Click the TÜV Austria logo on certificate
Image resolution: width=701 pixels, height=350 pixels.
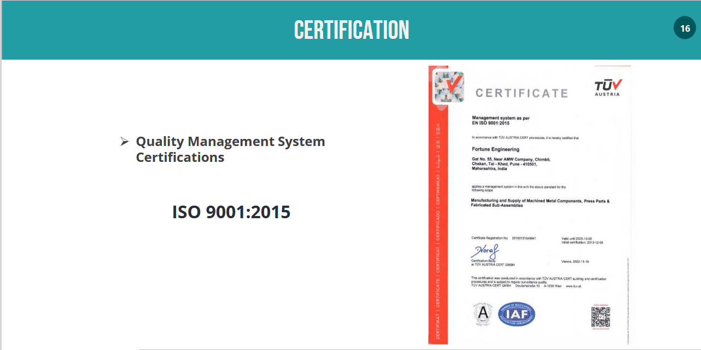click(x=607, y=87)
